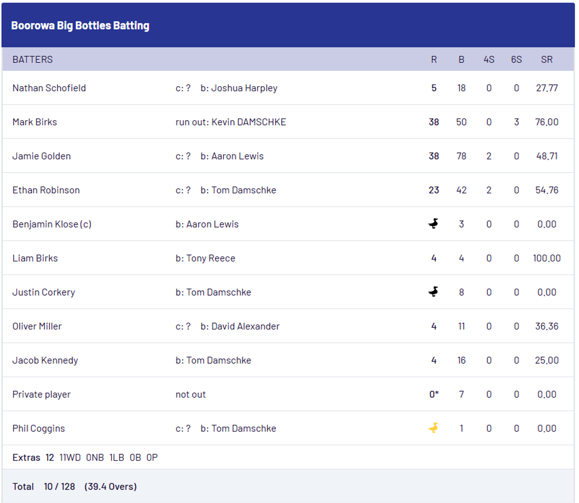Click the 4S column header
The width and height of the screenshot is (579, 503).
coord(489,59)
